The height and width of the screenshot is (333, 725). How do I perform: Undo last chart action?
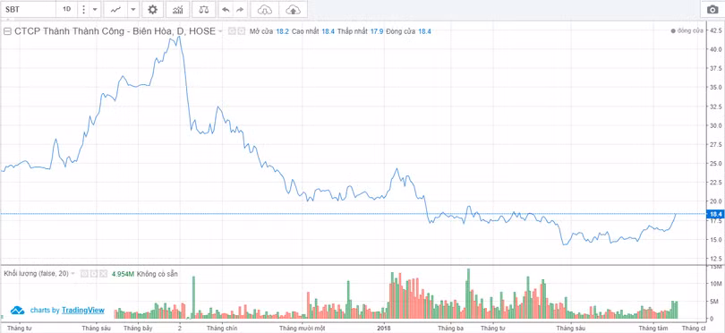226,9
